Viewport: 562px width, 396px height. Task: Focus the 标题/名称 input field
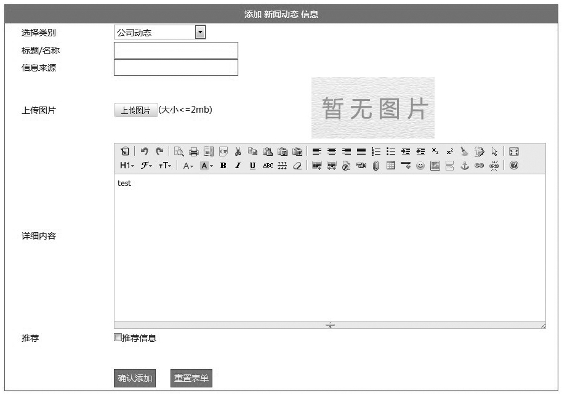click(176, 51)
